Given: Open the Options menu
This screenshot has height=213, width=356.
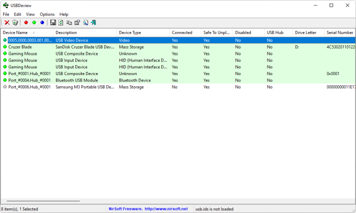Looking at the screenshot, I should (x=47, y=14).
